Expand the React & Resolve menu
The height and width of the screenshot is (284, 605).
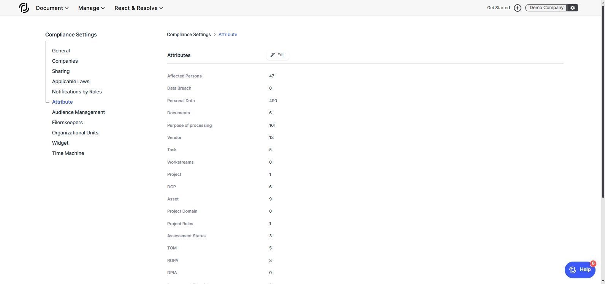[x=139, y=8]
